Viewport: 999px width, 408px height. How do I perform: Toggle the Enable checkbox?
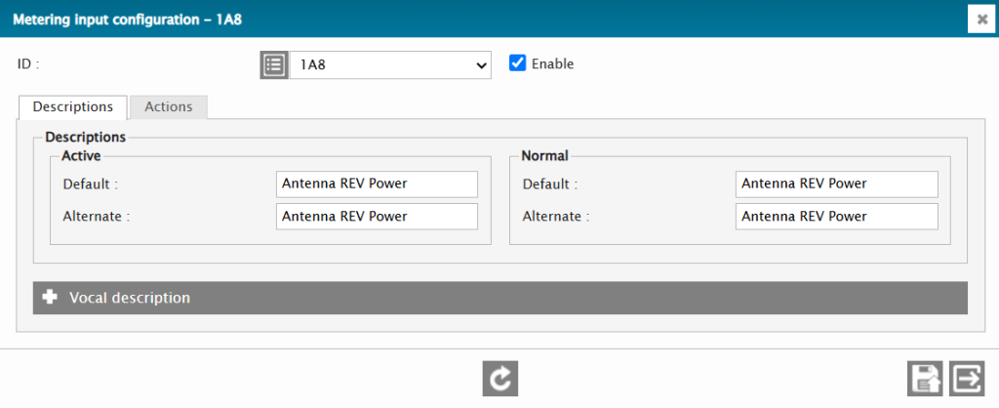tap(518, 63)
